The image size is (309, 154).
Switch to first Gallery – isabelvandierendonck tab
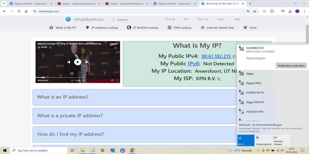[x=79, y=4]
